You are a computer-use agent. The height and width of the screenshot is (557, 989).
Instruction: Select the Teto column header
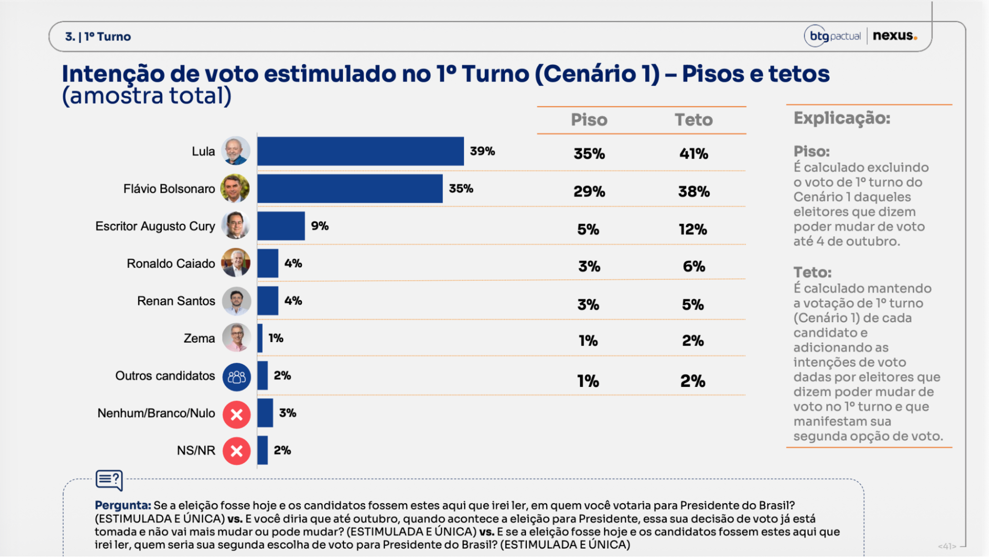pyautogui.click(x=694, y=120)
